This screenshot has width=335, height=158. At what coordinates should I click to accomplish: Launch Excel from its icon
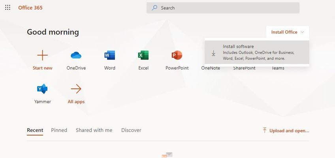[143, 55]
